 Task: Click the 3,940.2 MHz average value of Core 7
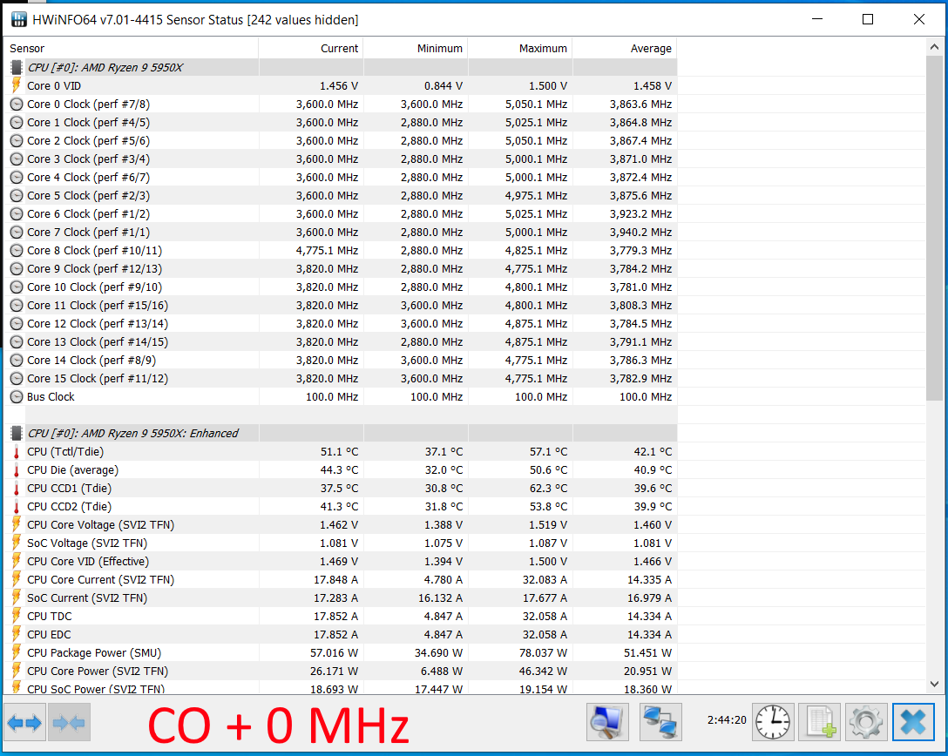pyautogui.click(x=640, y=232)
